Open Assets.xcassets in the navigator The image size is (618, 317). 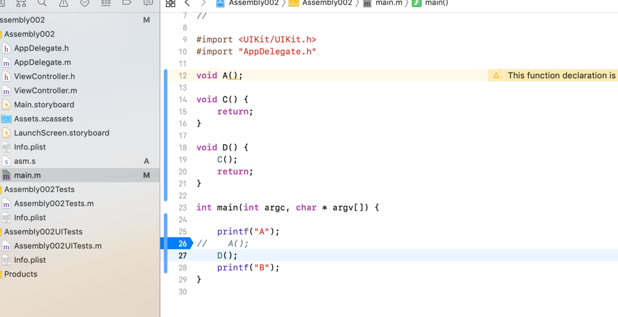43,119
